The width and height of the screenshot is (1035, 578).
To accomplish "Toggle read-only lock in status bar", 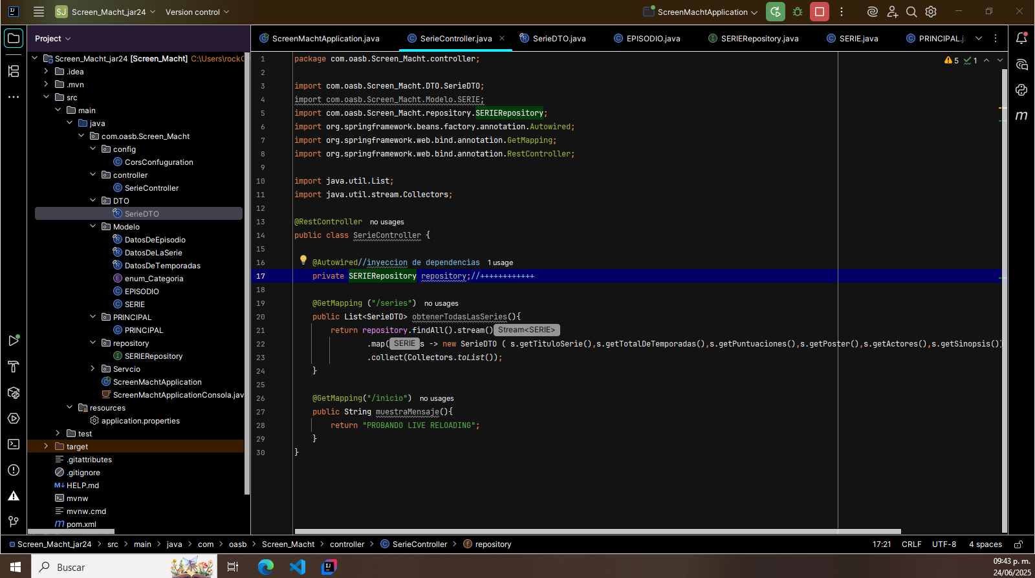I will [1018, 544].
